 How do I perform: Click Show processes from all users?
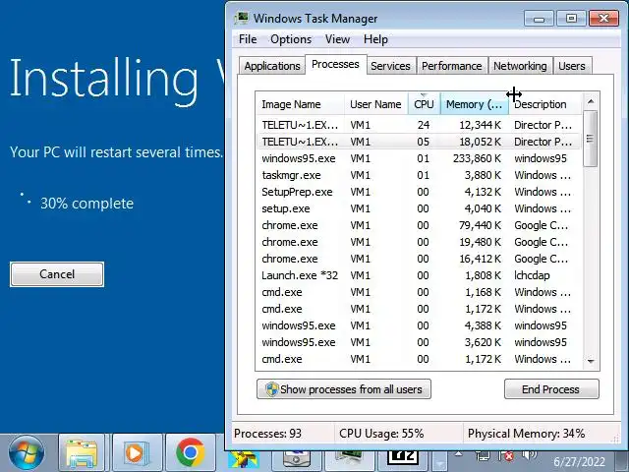coord(344,389)
